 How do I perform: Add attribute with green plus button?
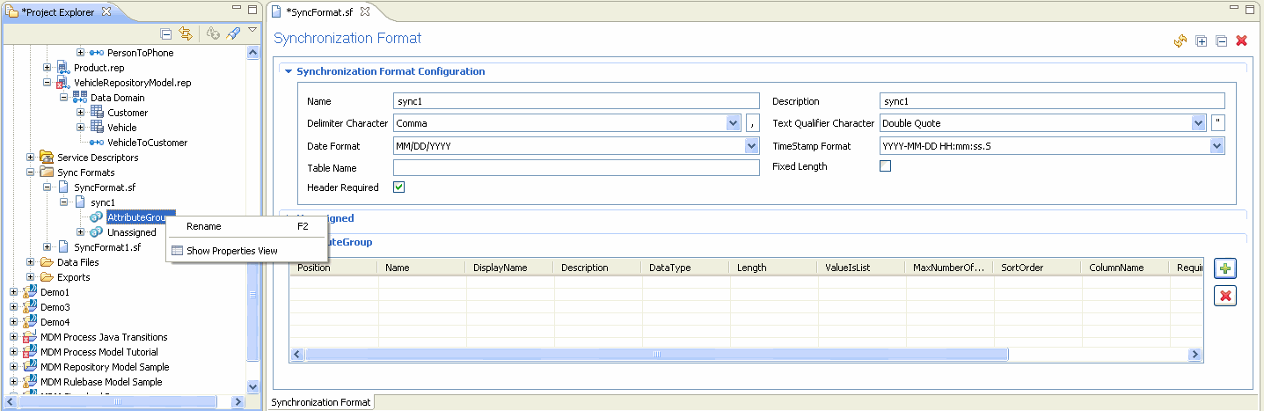(x=1226, y=268)
